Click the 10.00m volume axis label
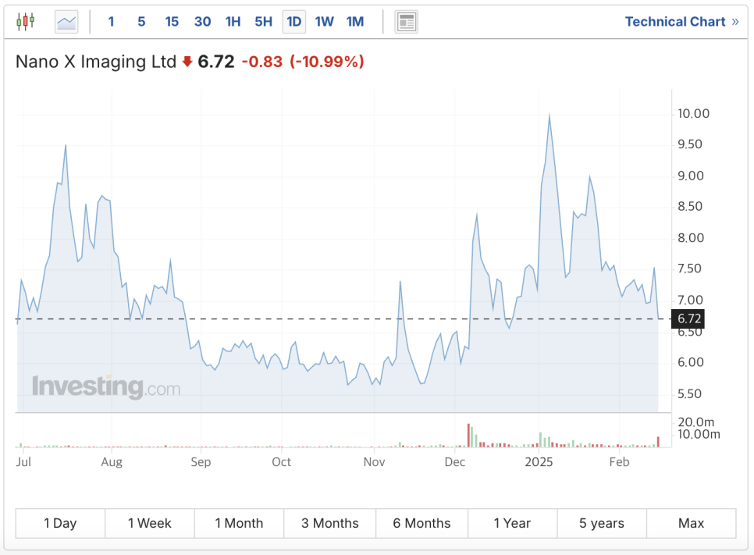Screen dimensions: 754x555 click(x=699, y=434)
